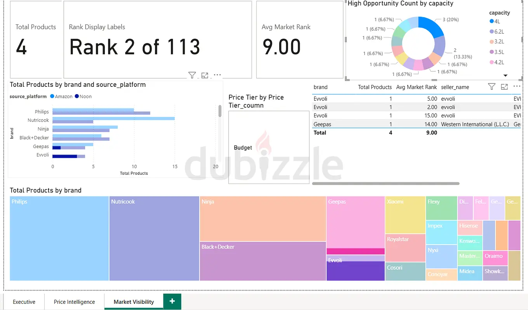Viewport: 528px width, 310px height.
Task: Click the Avg Market Rank 9.00 card
Action: coord(300,40)
